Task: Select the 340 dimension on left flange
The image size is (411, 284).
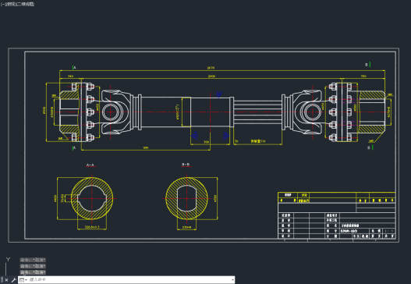Action: coord(70,76)
